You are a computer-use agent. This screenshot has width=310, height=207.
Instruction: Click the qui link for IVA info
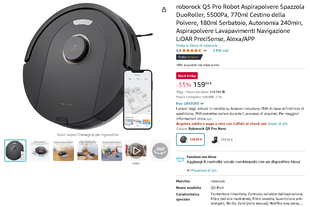click(209, 119)
